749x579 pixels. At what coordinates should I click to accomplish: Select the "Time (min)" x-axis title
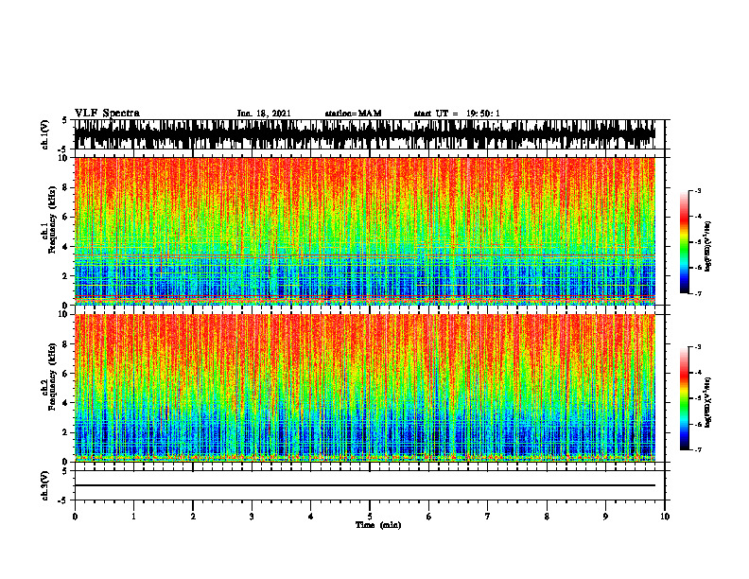378,525
